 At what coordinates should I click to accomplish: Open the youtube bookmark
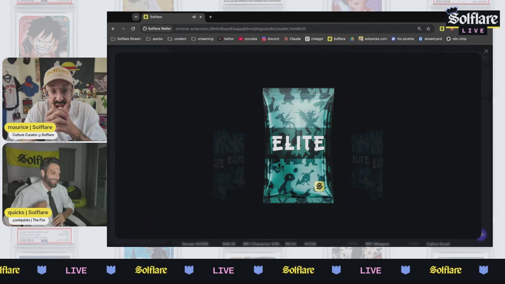(x=248, y=39)
